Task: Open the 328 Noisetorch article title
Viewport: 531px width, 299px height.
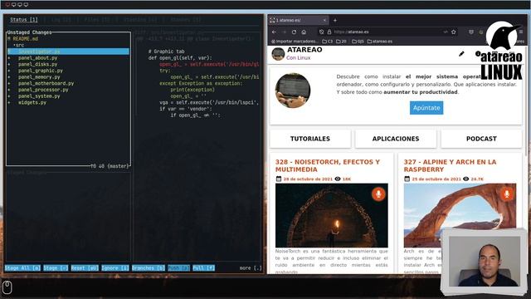Action: (x=328, y=166)
